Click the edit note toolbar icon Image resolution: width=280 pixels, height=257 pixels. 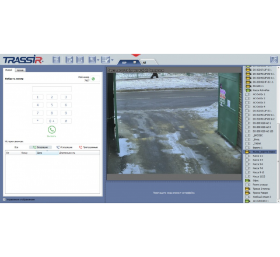pos(69,60)
